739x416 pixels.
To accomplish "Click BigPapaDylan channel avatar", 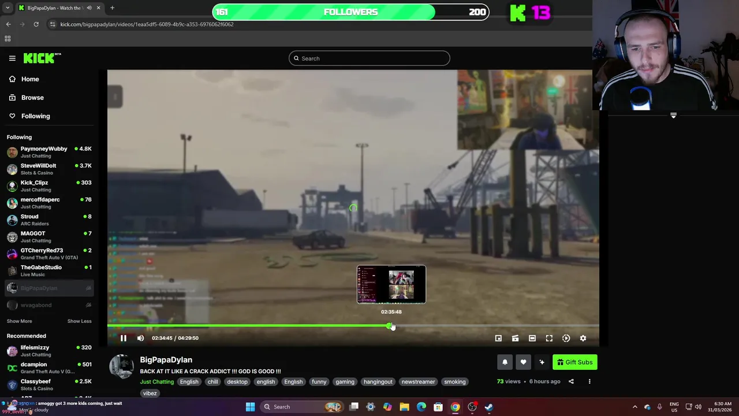I will coord(122,367).
